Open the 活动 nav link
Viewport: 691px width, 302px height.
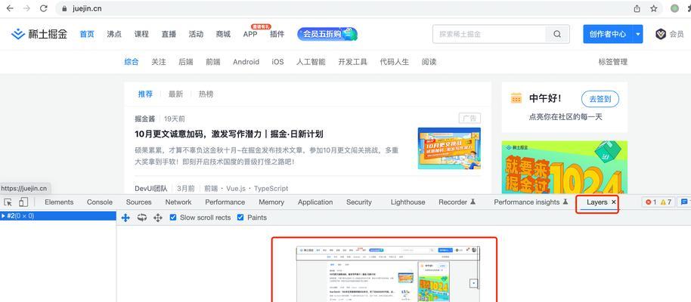coord(196,34)
